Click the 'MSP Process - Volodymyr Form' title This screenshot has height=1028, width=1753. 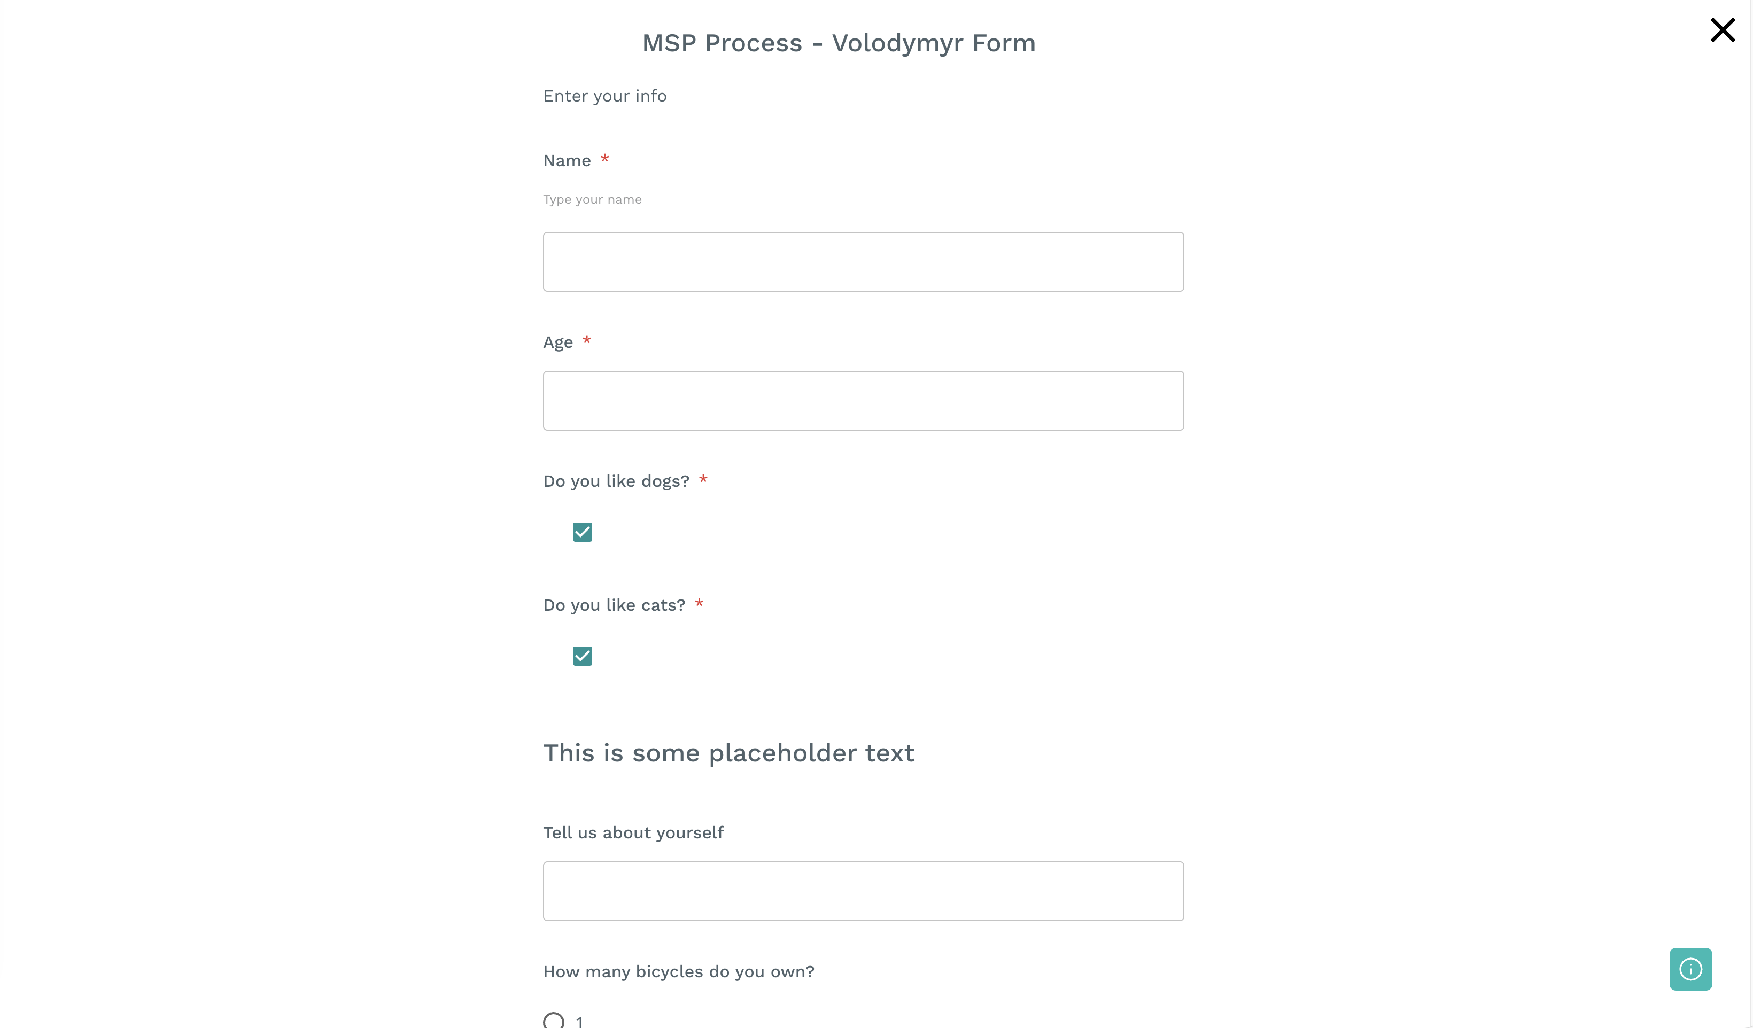(838, 43)
